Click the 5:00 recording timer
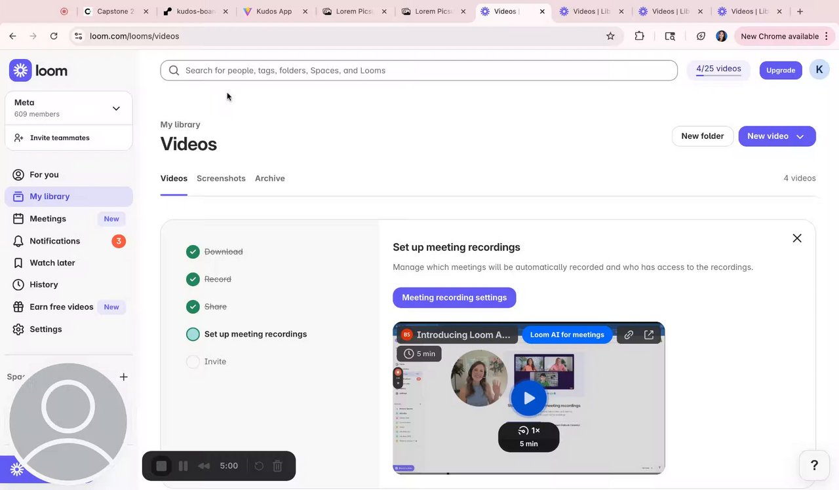Viewport: 839px width, 490px height. point(229,466)
